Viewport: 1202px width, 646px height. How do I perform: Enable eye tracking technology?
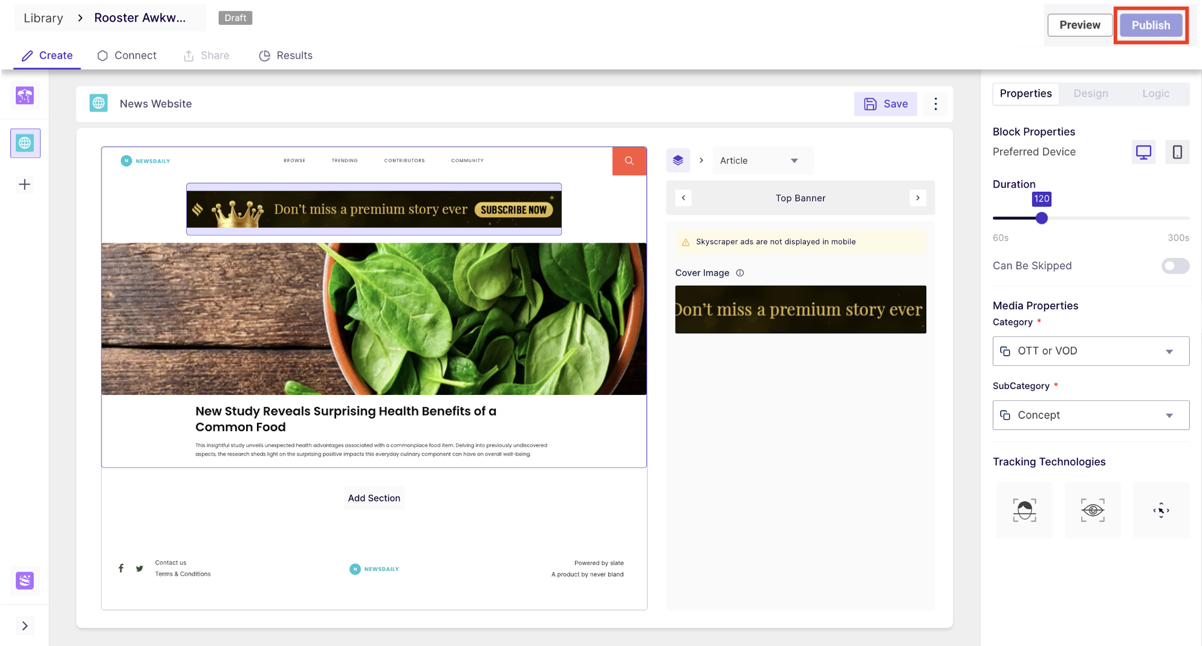1093,510
